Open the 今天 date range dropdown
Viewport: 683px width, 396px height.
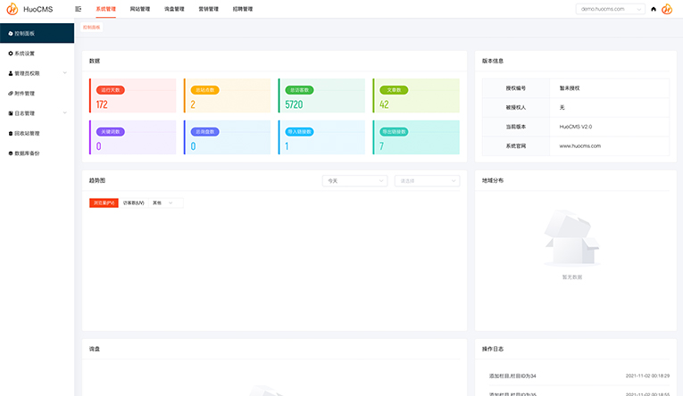(x=355, y=180)
